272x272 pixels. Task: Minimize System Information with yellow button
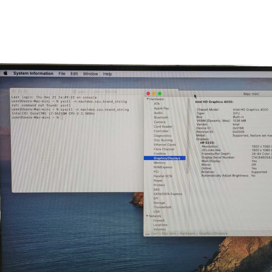pos(154,94)
